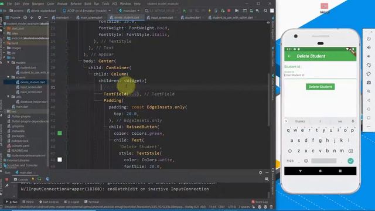Viewport: 375px width, 211px height.
Task: Click the Flutter hot reload lightning icon in toolbar
Action: click(210, 11)
